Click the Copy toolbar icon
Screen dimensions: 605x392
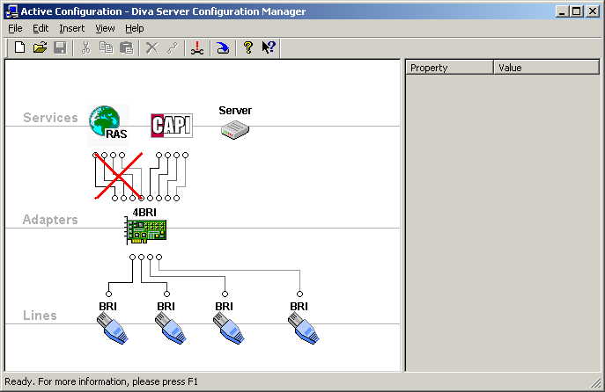tap(106, 47)
